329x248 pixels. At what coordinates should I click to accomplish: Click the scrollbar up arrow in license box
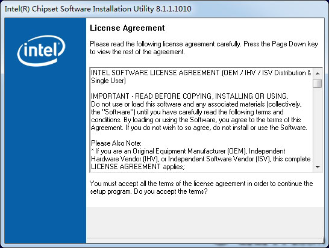(318, 73)
